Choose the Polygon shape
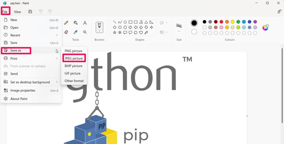Viewport: 284px width, 144px height. coord(141,22)
